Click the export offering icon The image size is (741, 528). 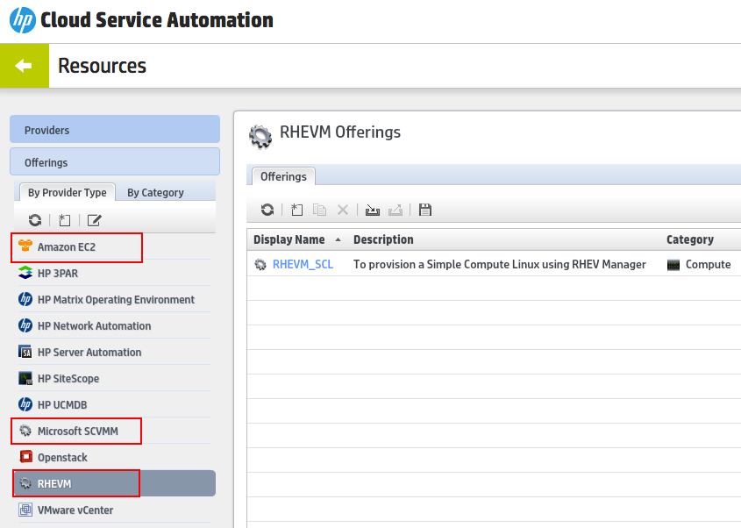(x=395, y=210)
